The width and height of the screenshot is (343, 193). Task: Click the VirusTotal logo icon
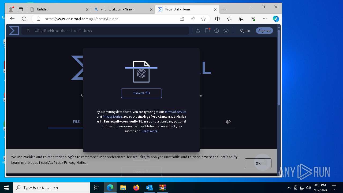[x=14, y=31]
